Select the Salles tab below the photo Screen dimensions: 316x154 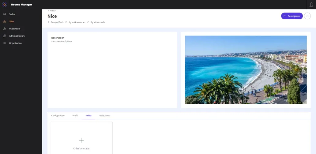pyautogui.click(x=88, y=116)
